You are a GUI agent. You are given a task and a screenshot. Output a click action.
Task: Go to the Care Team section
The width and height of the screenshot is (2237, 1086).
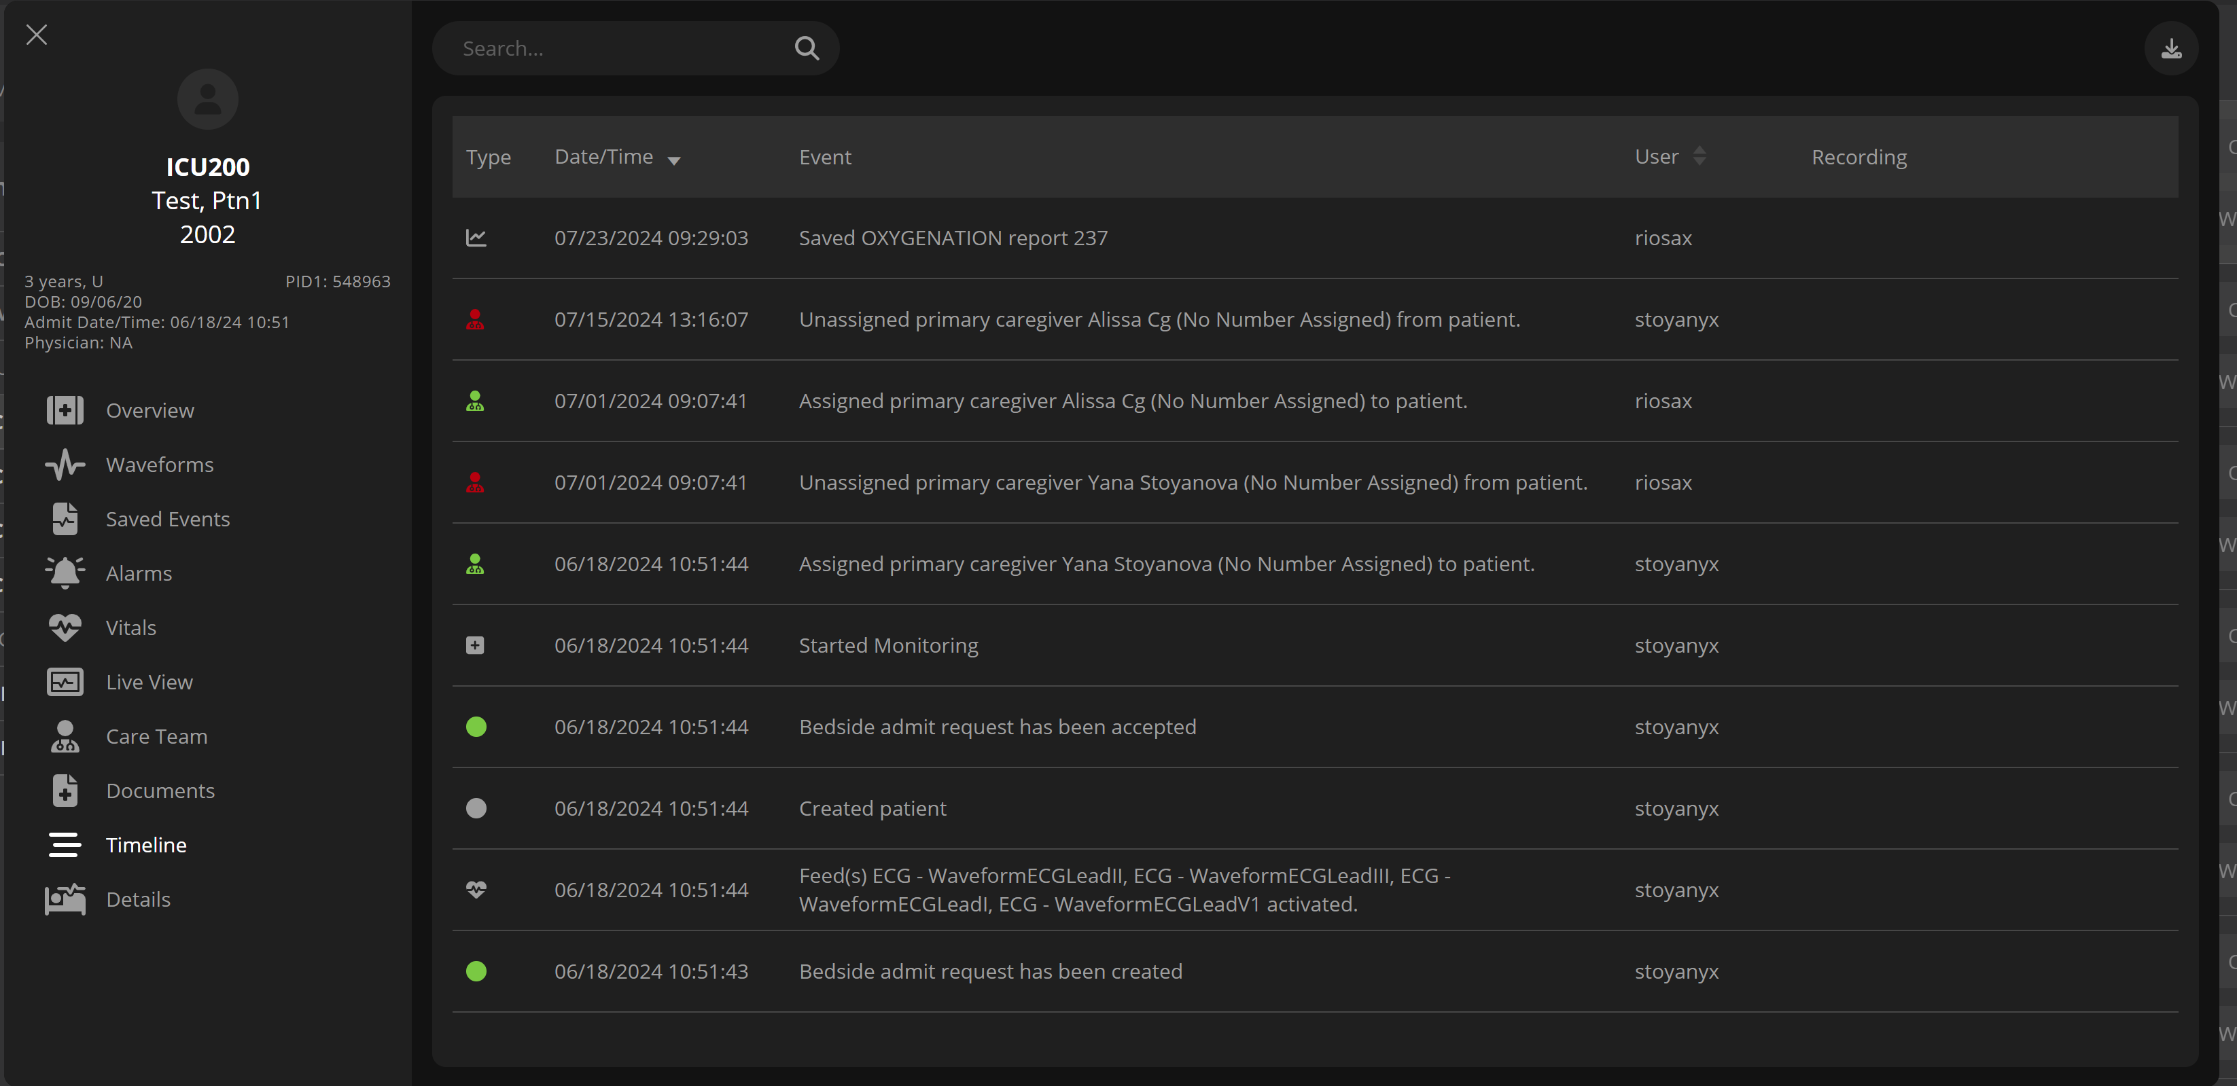tap(156, 736)
